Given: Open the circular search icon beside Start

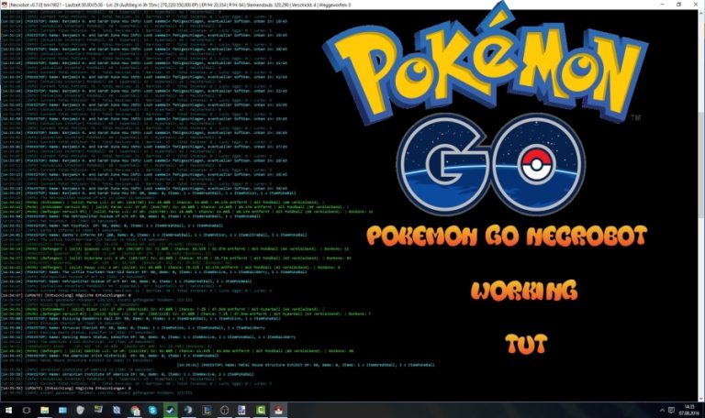Looking at the screenshot, I should [x=26, y=410].
